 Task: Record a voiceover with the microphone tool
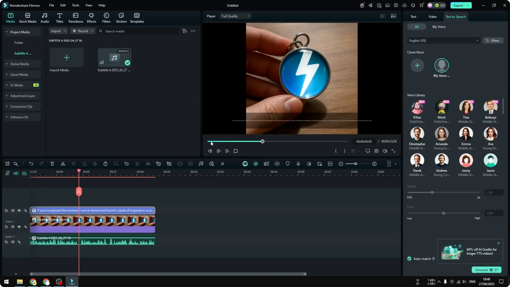pos(298,164)
